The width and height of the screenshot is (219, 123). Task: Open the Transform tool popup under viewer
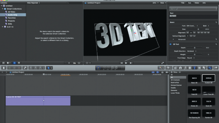pyautogui.click(x=88, y=63)
